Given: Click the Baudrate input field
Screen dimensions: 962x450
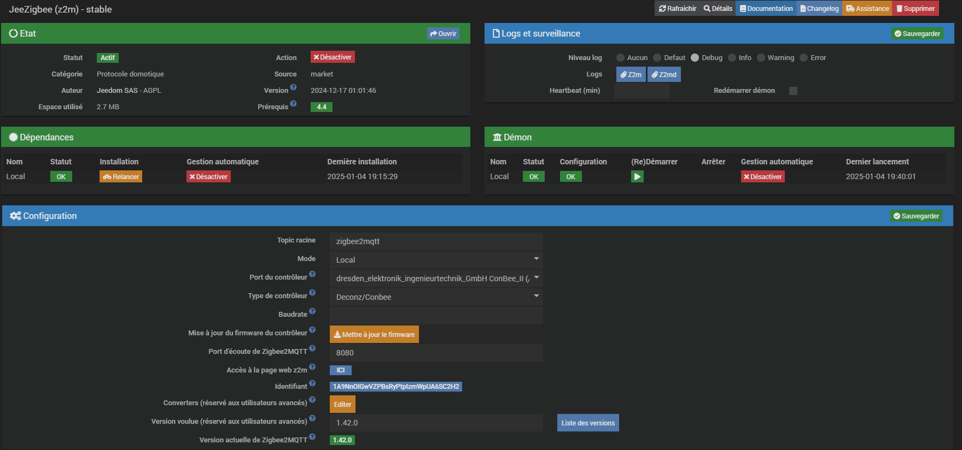Looking at the screenshot, I should pyautogui.click(x=436, y=315).
